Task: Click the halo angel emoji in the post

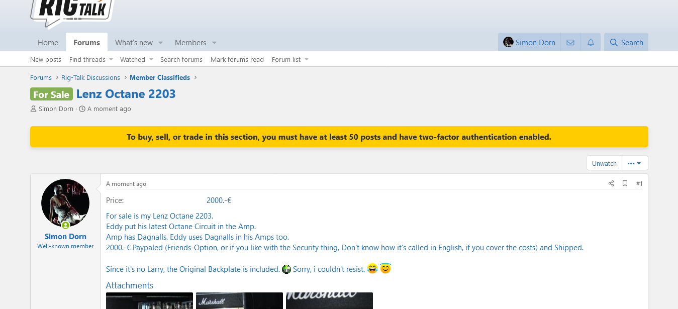Action: [x=385, y=269]
